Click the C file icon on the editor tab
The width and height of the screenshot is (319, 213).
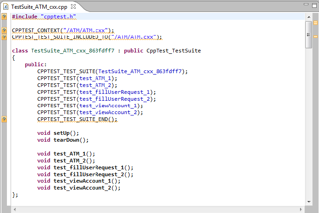pos(6,7)
